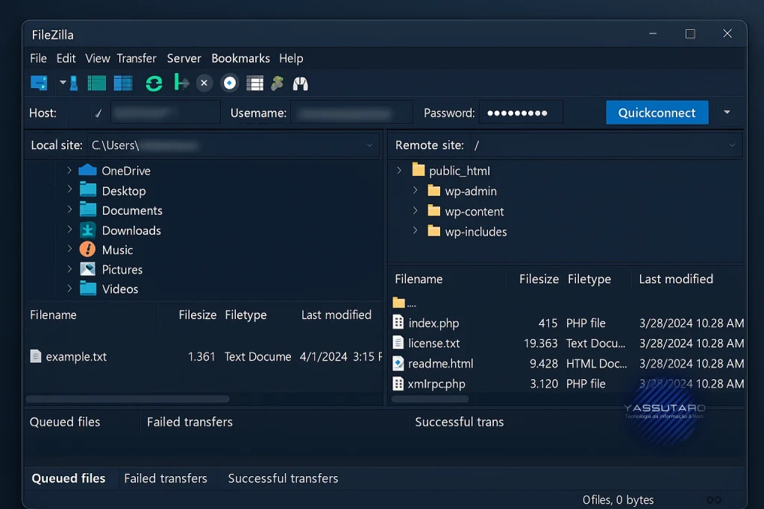Expand the Documents folder in the local tree

68,210
